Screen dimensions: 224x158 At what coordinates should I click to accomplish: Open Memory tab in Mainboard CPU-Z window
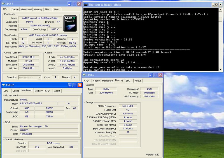tap(39, 91)
